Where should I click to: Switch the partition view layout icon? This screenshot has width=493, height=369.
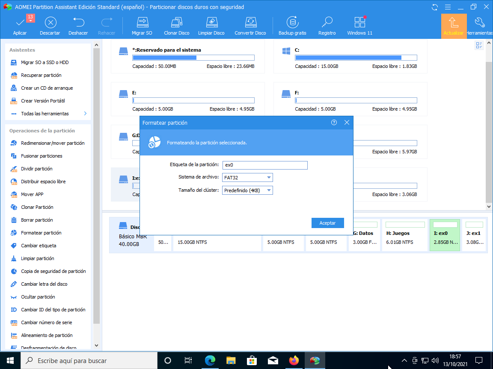click(x=479, y=46)
